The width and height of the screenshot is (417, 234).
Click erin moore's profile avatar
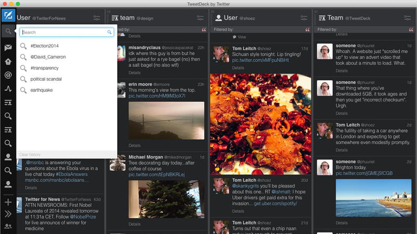click(121, 90)
